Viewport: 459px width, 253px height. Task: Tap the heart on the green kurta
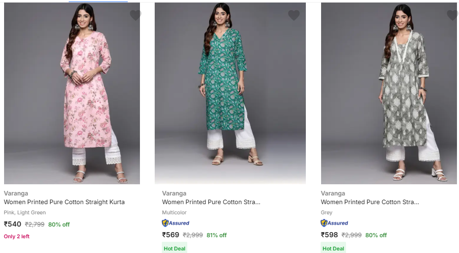[294, 15]
